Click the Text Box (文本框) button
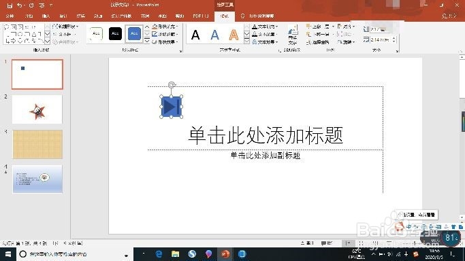Image resolution: width=465 pixels, height=261 pixels. coord(65,35)
